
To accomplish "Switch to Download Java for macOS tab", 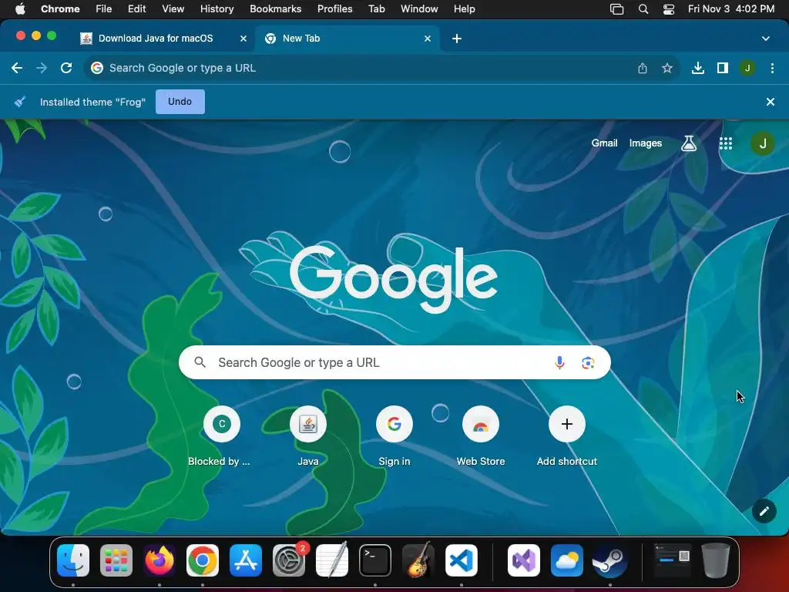I will 156,39.
